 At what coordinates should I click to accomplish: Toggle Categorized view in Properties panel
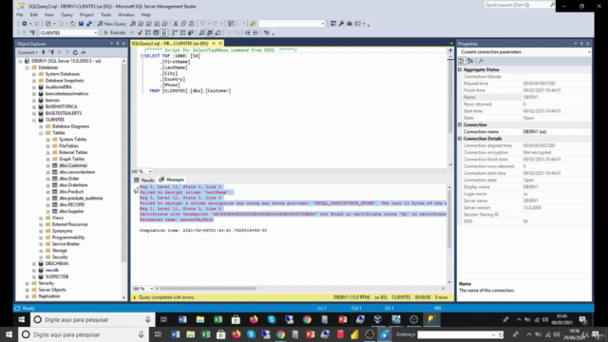click(x=462, y=61)
